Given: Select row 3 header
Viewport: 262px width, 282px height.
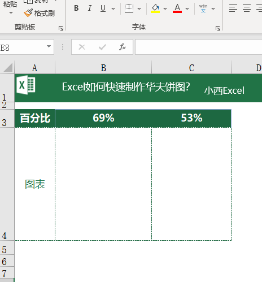Looking at the screenshot, I should (7, 118).
